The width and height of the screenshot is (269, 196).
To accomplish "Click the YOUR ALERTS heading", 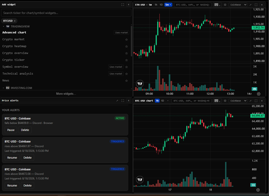I will pos(11,110).
